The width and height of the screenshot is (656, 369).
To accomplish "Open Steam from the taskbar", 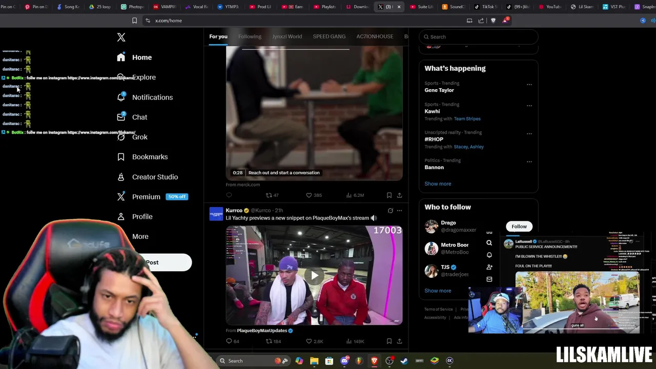I will [x=404, y=361].
